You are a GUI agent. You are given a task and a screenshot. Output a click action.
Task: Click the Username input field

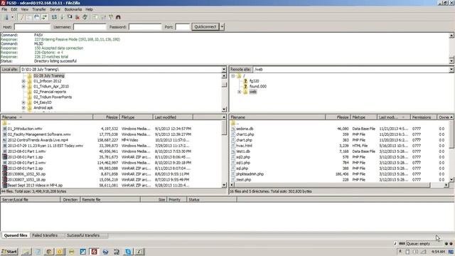90,27
